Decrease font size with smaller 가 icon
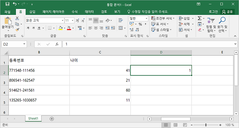 click(x=83, y=21)
